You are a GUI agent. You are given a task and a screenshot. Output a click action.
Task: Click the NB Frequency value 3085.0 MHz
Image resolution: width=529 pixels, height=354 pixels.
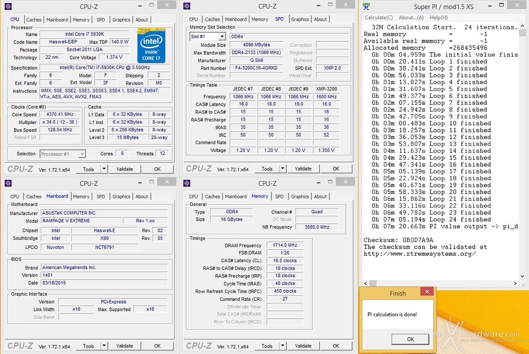(317, 227)
